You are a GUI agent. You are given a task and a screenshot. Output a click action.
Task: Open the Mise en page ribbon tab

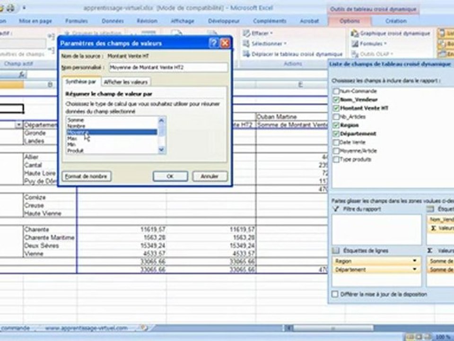(x=35, y=21)
